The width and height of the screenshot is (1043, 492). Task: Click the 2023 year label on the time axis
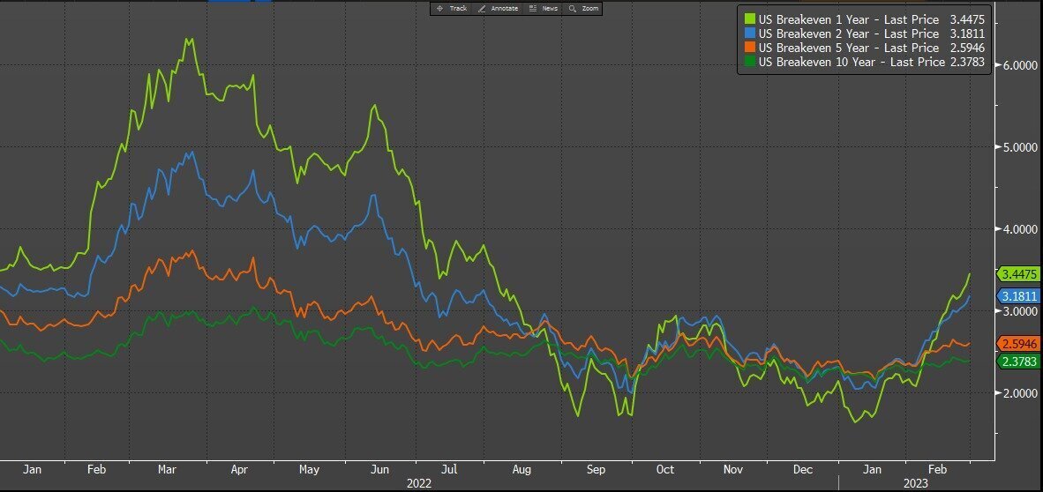913,483
